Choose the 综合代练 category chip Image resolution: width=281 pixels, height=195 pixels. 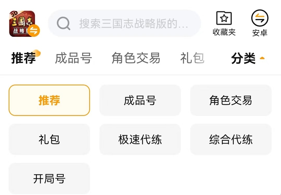(x=231, y=139)
